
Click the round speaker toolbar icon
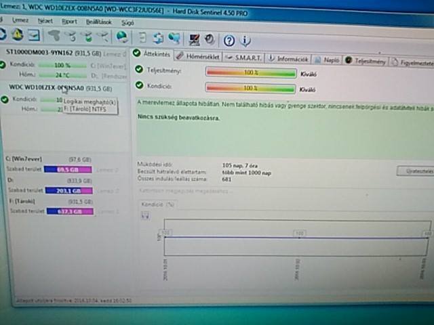(x=210, y=39)
